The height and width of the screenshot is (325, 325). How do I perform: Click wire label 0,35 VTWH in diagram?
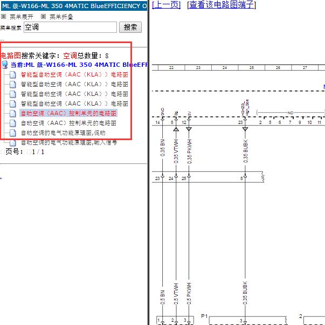pos(176,151)
